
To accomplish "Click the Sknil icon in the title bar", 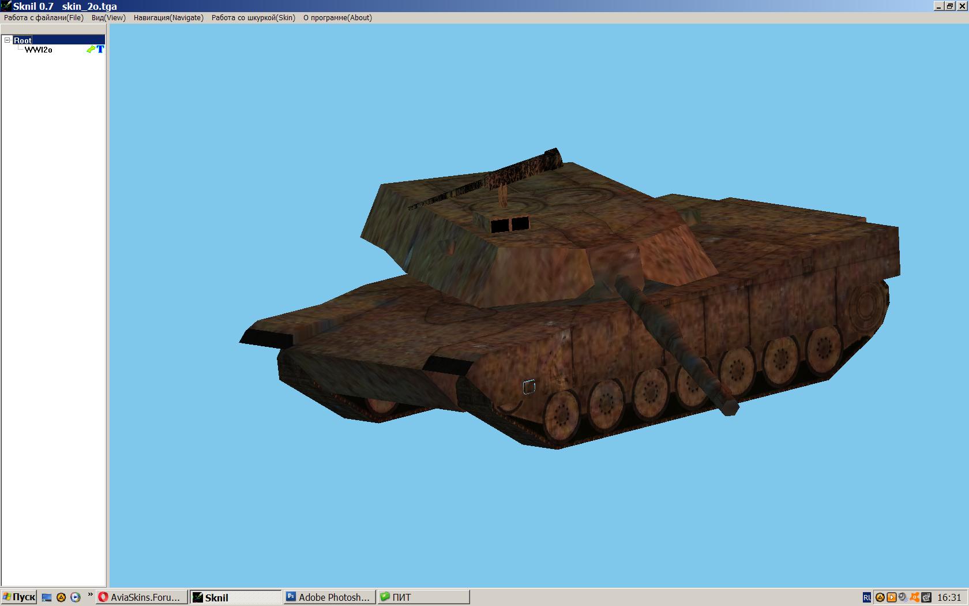I will point(6,6).
